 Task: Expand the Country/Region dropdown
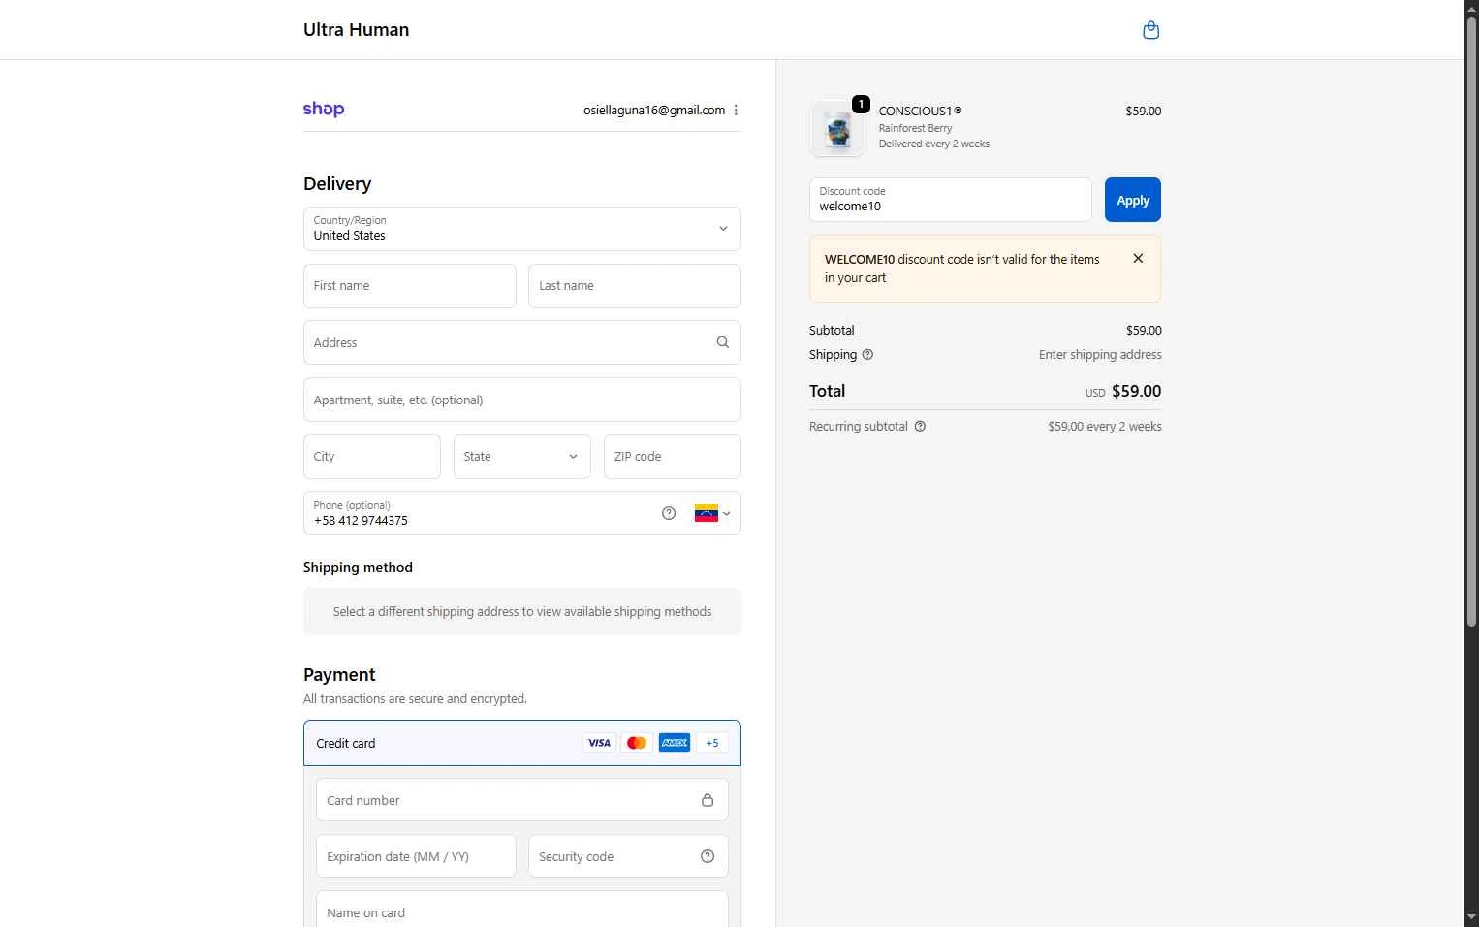(x=522, y=229)
